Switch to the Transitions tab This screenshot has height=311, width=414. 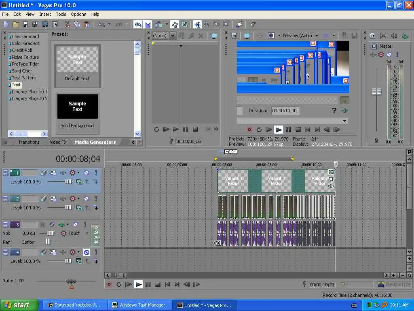coord(29,142)
